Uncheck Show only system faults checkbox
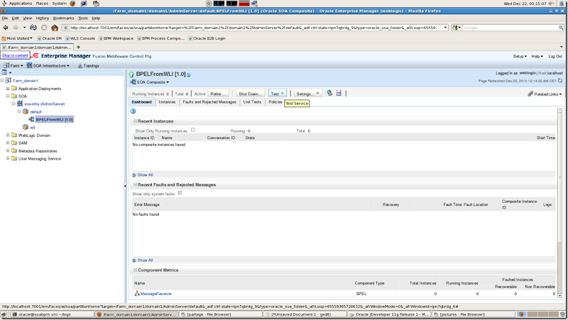Viewport: 568px width, 320px height. click(x=180, y=193)
